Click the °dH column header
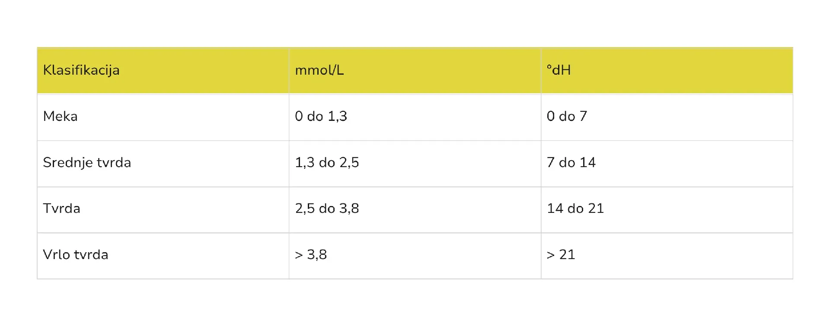The image size is (830, 323). [559, 70]
